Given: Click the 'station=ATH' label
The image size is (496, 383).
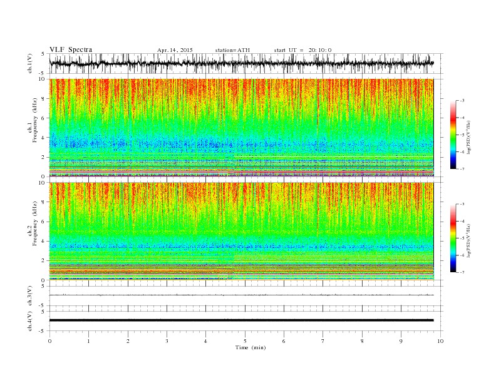Looking at the screenshot, I should coord(232,50).
